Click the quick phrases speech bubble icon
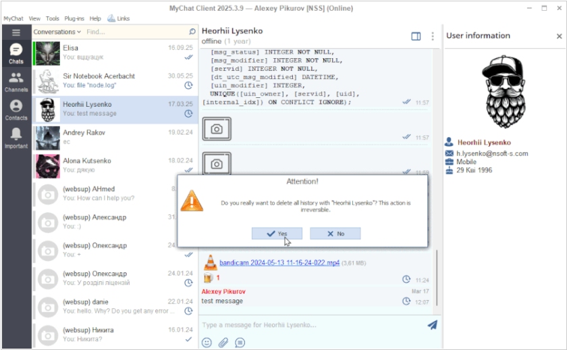 pyautogui.click(x=240, y=342)
